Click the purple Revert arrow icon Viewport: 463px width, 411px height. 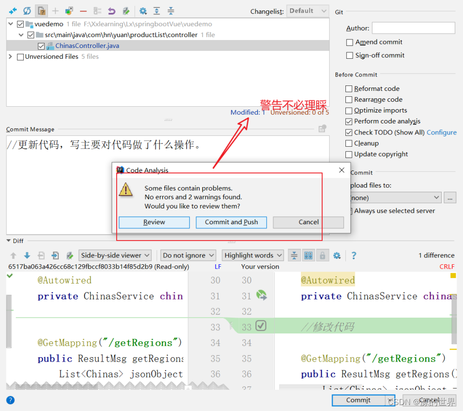(x=111, y=11)
